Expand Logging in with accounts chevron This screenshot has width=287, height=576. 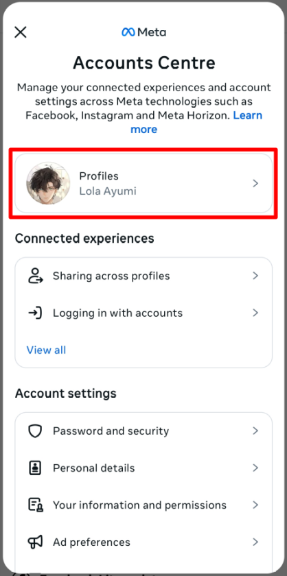pos(255,313)
